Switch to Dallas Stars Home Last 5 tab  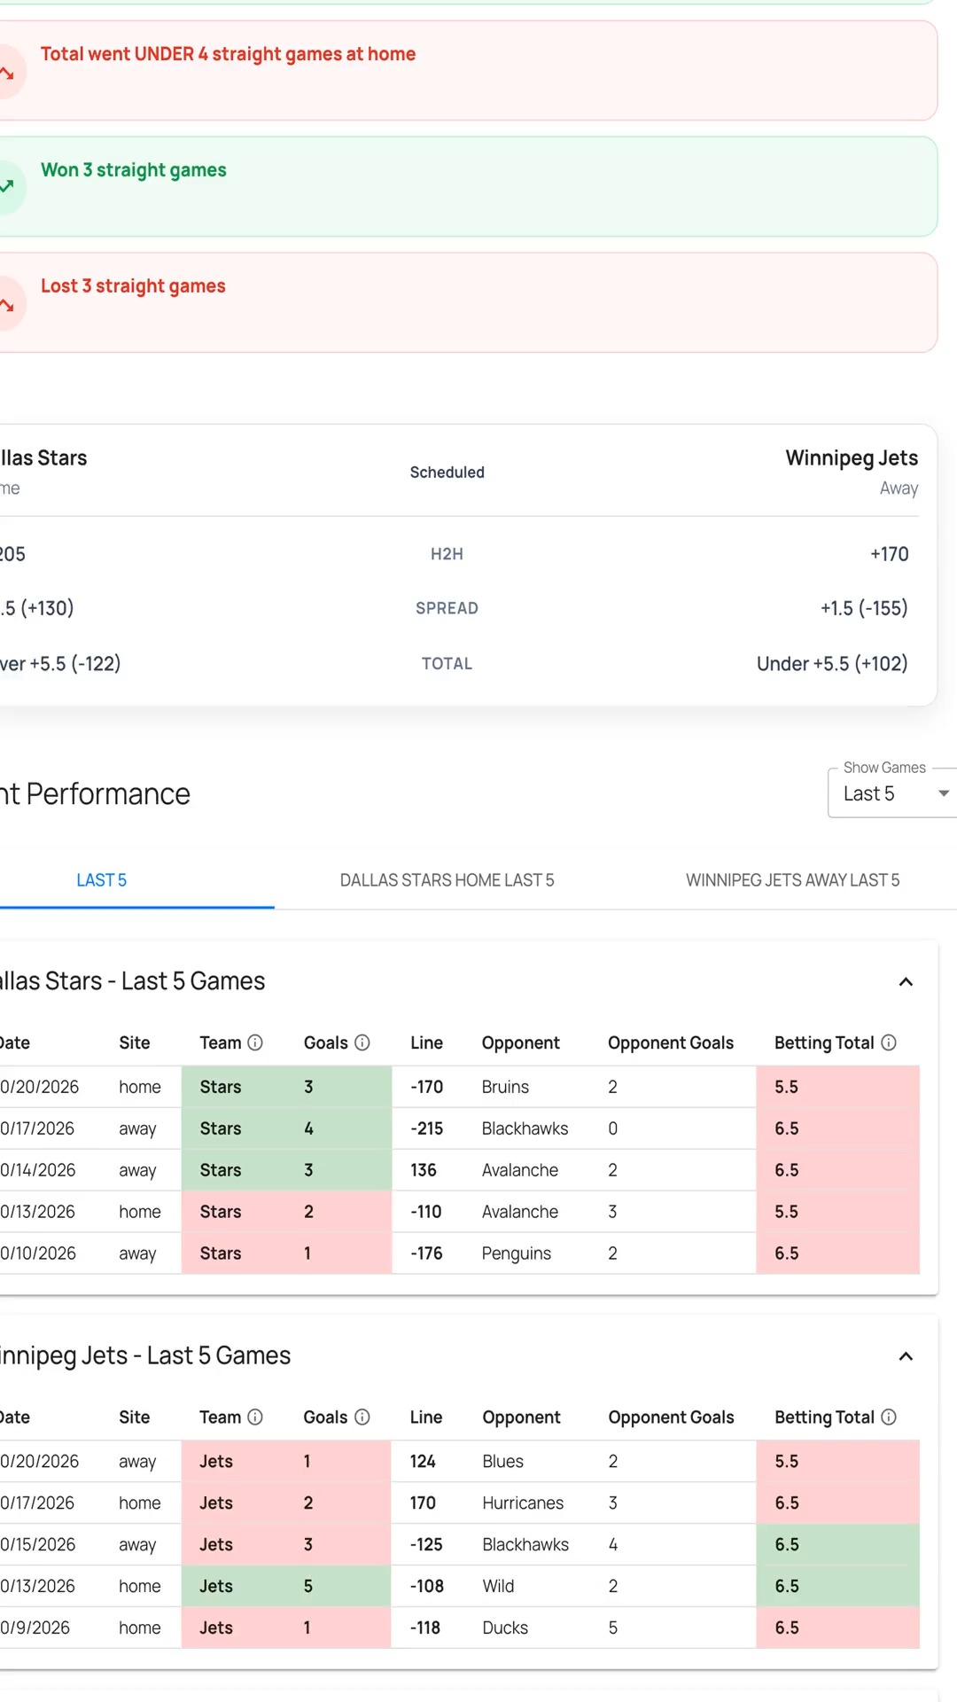pyautogui.click(x=447, y=880)
